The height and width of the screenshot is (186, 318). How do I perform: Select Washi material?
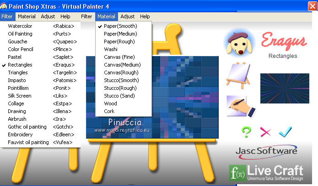click(x=124, y=49)
